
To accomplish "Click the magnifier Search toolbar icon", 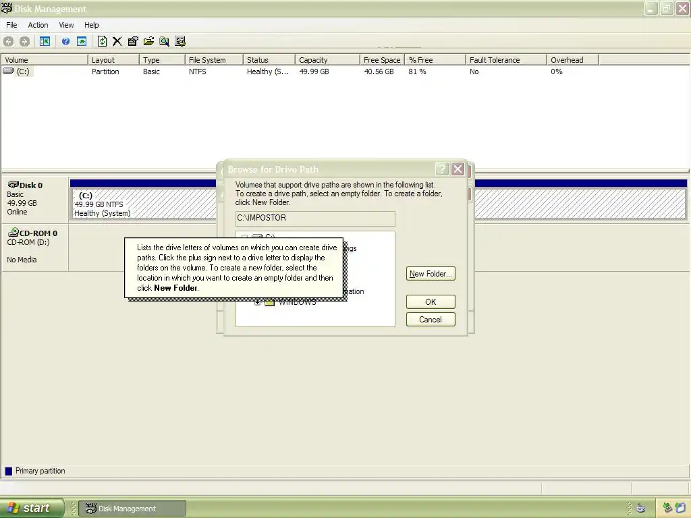I will [165, 41].
